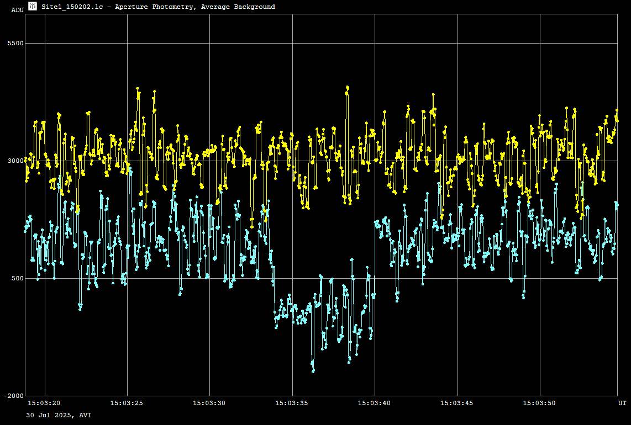Select the 15:03:40 time tick label
Screen dimensions: 631x425
pyautogui.click(x=374, y=403)
